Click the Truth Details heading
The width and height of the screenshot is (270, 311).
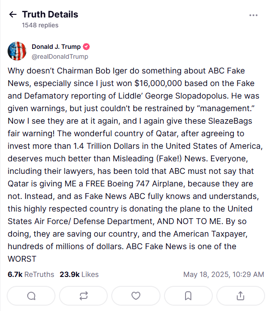[50, 14]
